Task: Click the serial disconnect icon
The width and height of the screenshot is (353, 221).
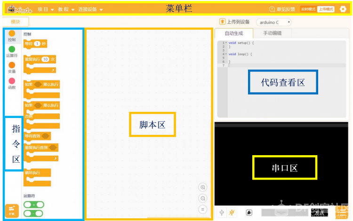Action: 232,213
